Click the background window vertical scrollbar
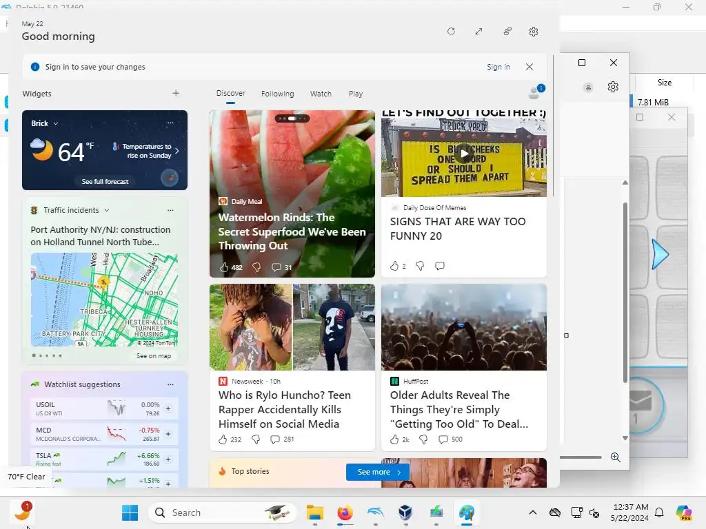The image size is (706, 529). point(625,292)
